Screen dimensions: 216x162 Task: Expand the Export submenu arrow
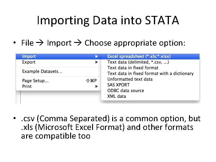click(x=97, y=62)
